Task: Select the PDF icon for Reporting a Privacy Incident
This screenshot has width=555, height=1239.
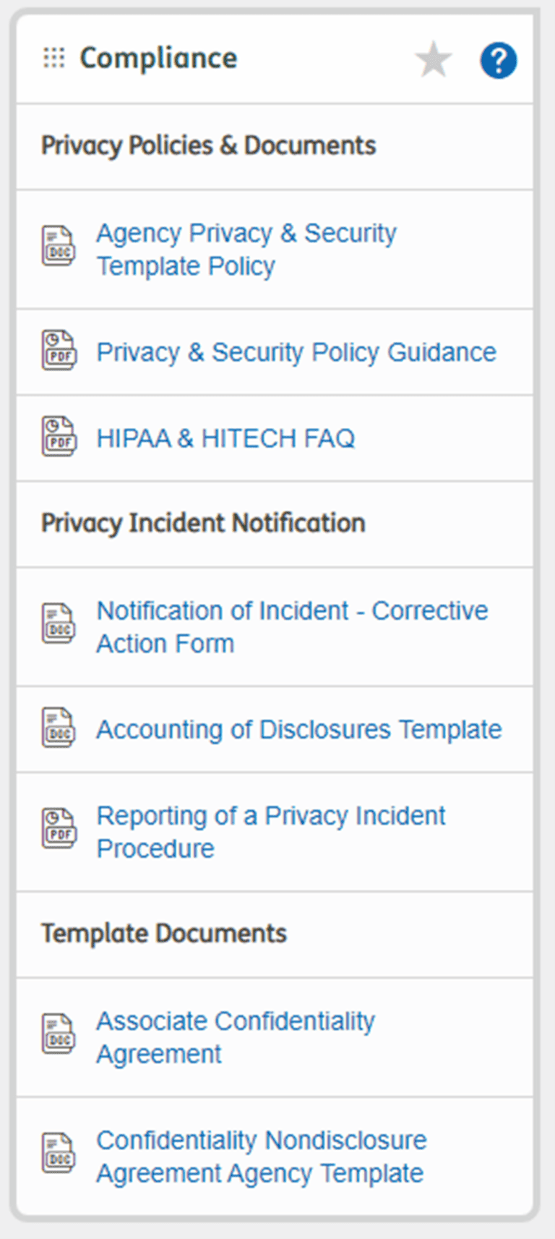Action: tap(58, 828)
